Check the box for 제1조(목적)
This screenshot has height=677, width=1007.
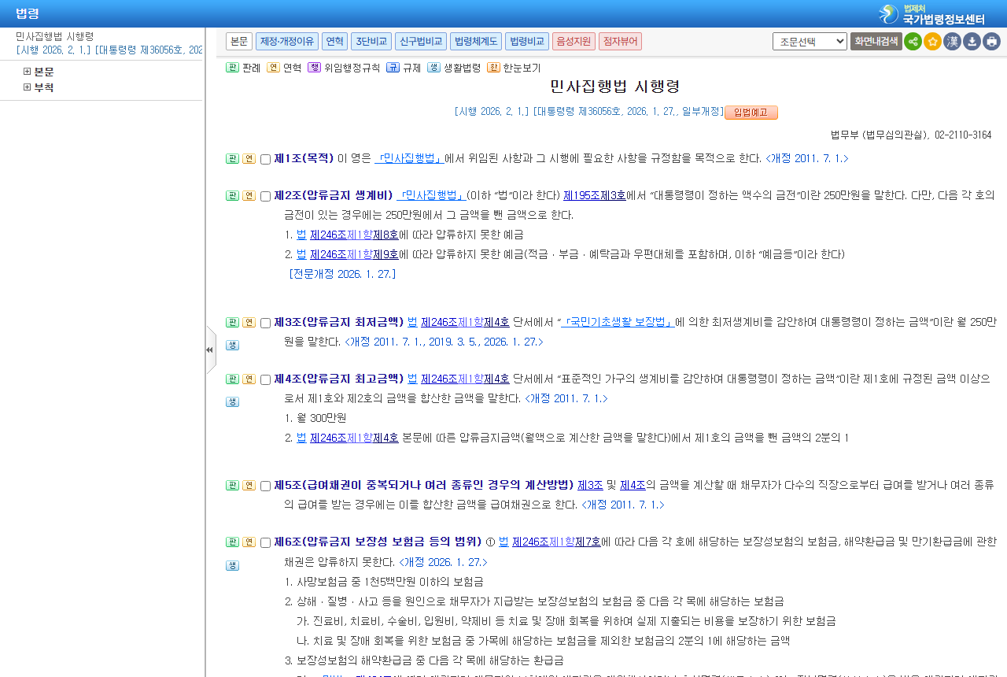265,159
